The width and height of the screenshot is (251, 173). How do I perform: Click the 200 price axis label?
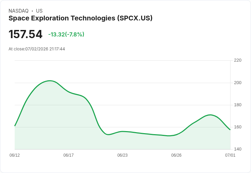coord(238,83)
